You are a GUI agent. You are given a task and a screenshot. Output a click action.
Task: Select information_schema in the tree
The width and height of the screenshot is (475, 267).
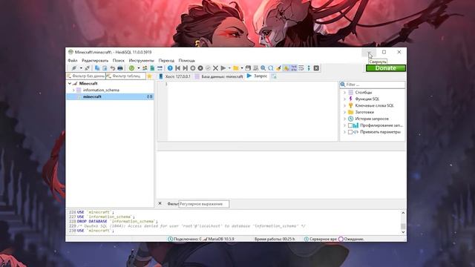(x=101, y=90)
